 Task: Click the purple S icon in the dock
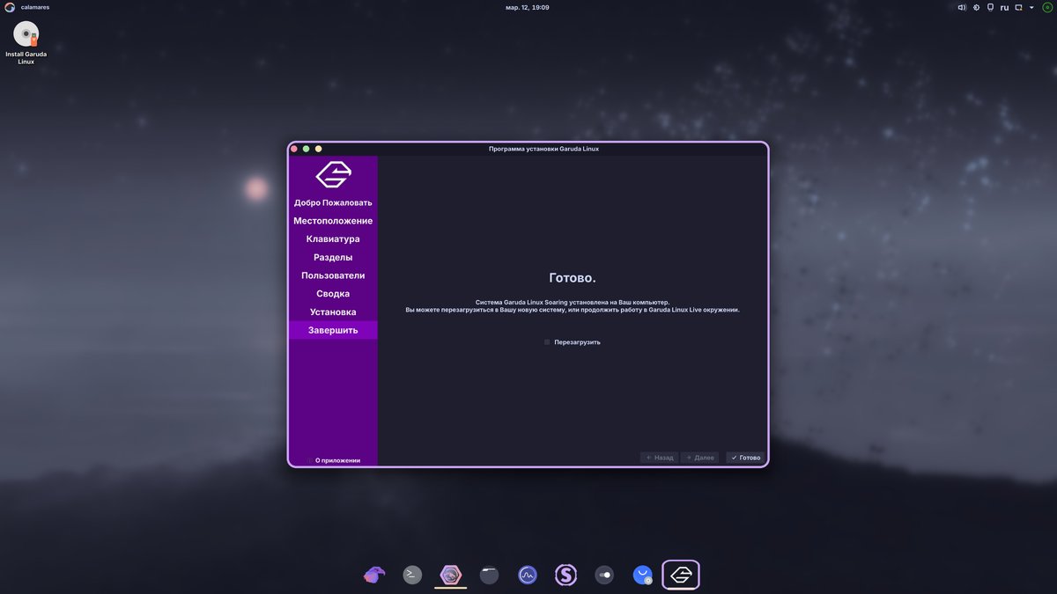tap(565, 576)
